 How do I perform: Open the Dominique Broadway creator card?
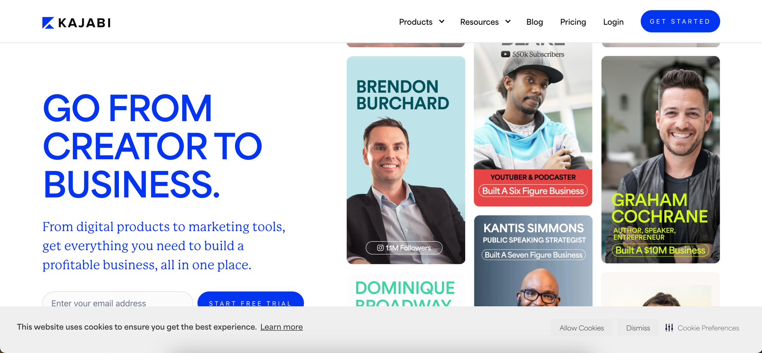coord(406,290)
